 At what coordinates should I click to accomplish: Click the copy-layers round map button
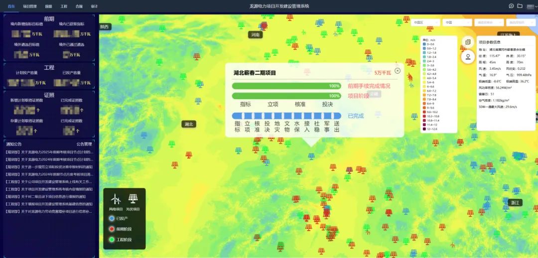click(x=468, y=42)
